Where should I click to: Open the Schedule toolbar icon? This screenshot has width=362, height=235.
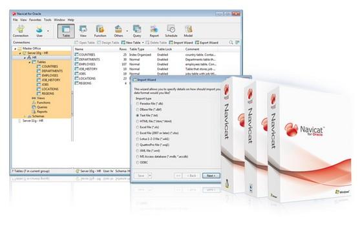click(171, 31)
